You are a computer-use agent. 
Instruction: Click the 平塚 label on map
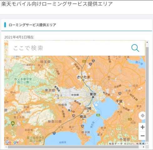point(61,127)
